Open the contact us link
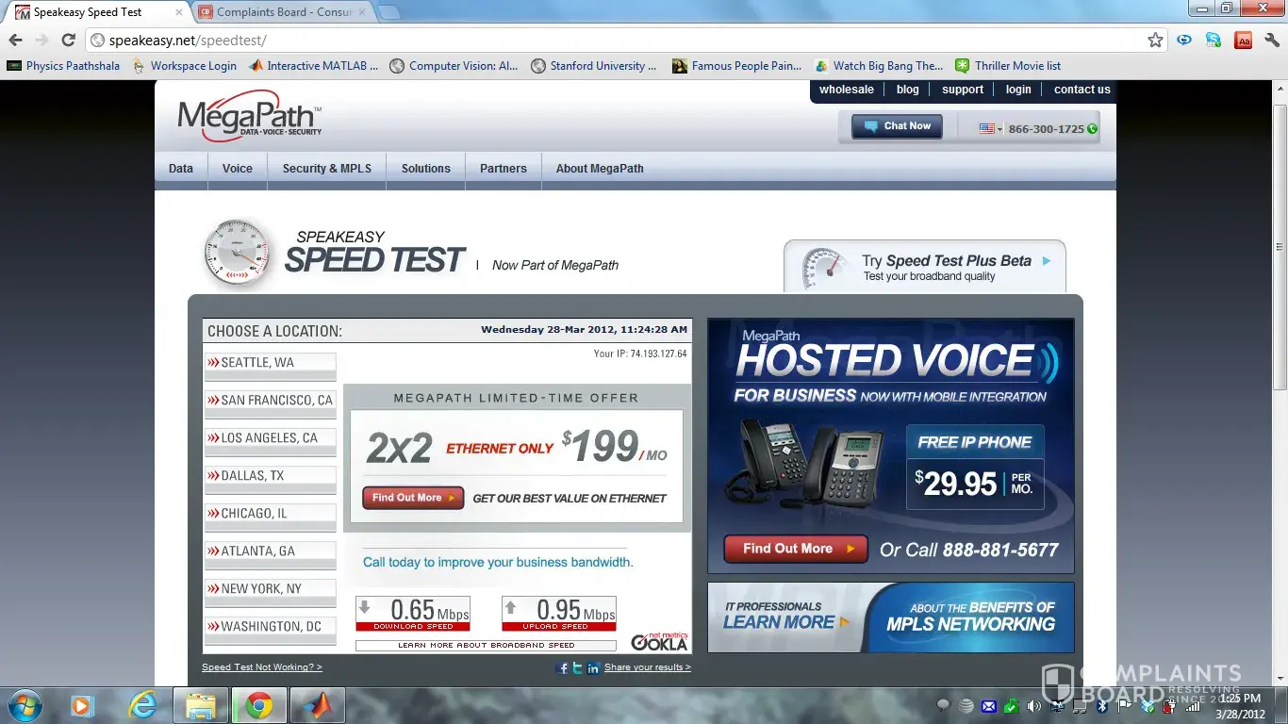 click(x=1082, y=90)
